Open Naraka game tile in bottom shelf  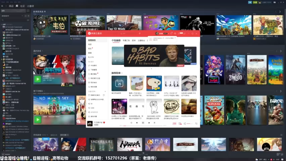tap(130, 144)
